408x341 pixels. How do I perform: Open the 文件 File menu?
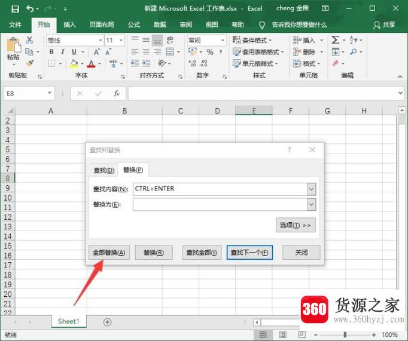tap(16, 24)
